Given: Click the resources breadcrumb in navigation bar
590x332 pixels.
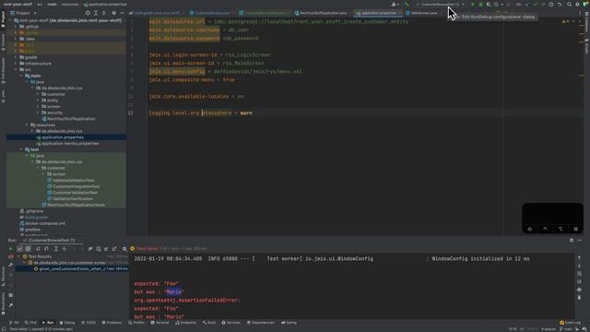Looking at the screenshot, I should 70,4.
